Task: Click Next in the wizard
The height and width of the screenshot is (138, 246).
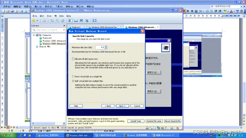Action: (x=122, y=106)
